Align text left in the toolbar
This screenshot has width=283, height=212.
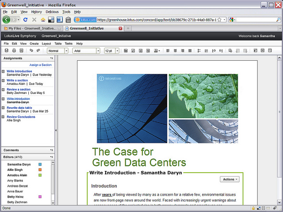click(x=168, y=51)
